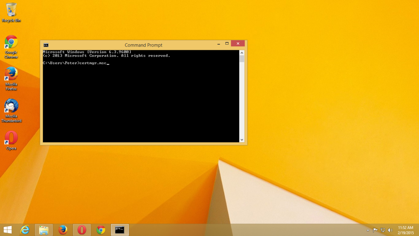Open File Explorer from the taskbar
The width and height of the screenshot is (419, 236).
click(x=44, y=229)
